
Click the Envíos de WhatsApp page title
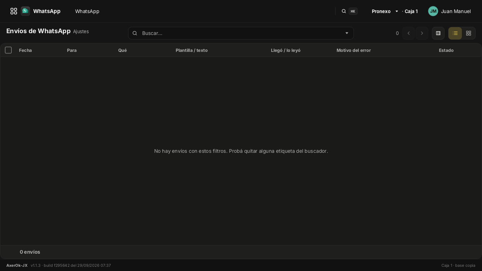click(38, 31)
